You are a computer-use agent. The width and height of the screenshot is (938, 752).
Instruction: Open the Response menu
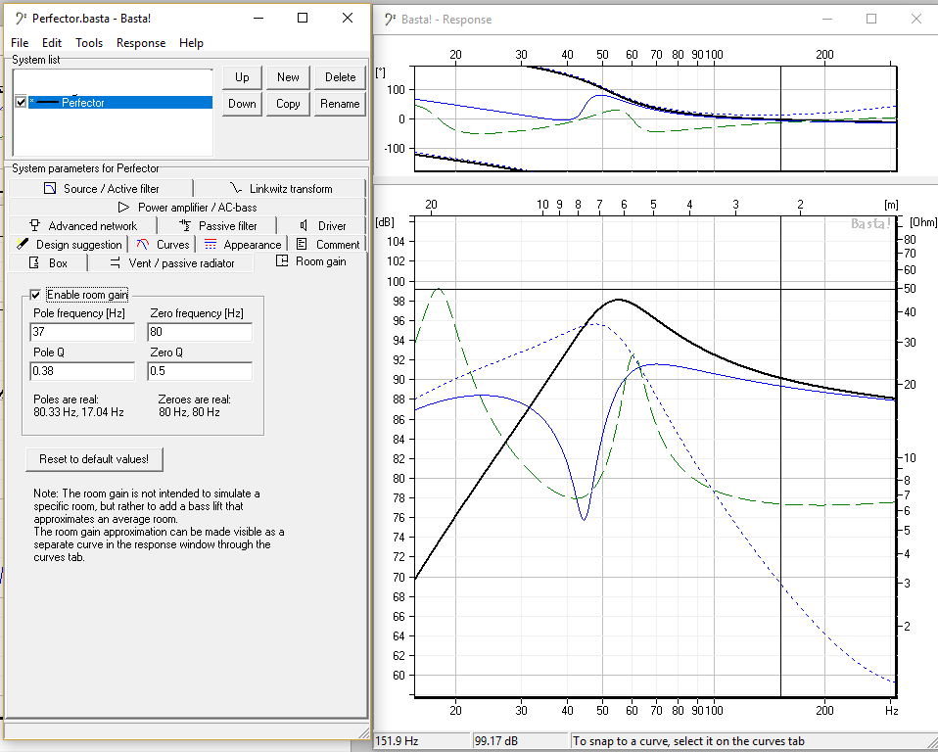pos(141,43)
